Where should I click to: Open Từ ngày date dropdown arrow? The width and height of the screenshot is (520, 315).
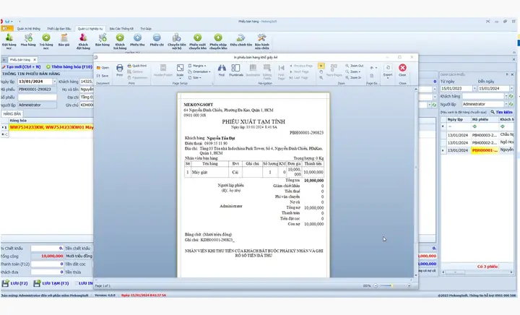[x=474, y=89]
